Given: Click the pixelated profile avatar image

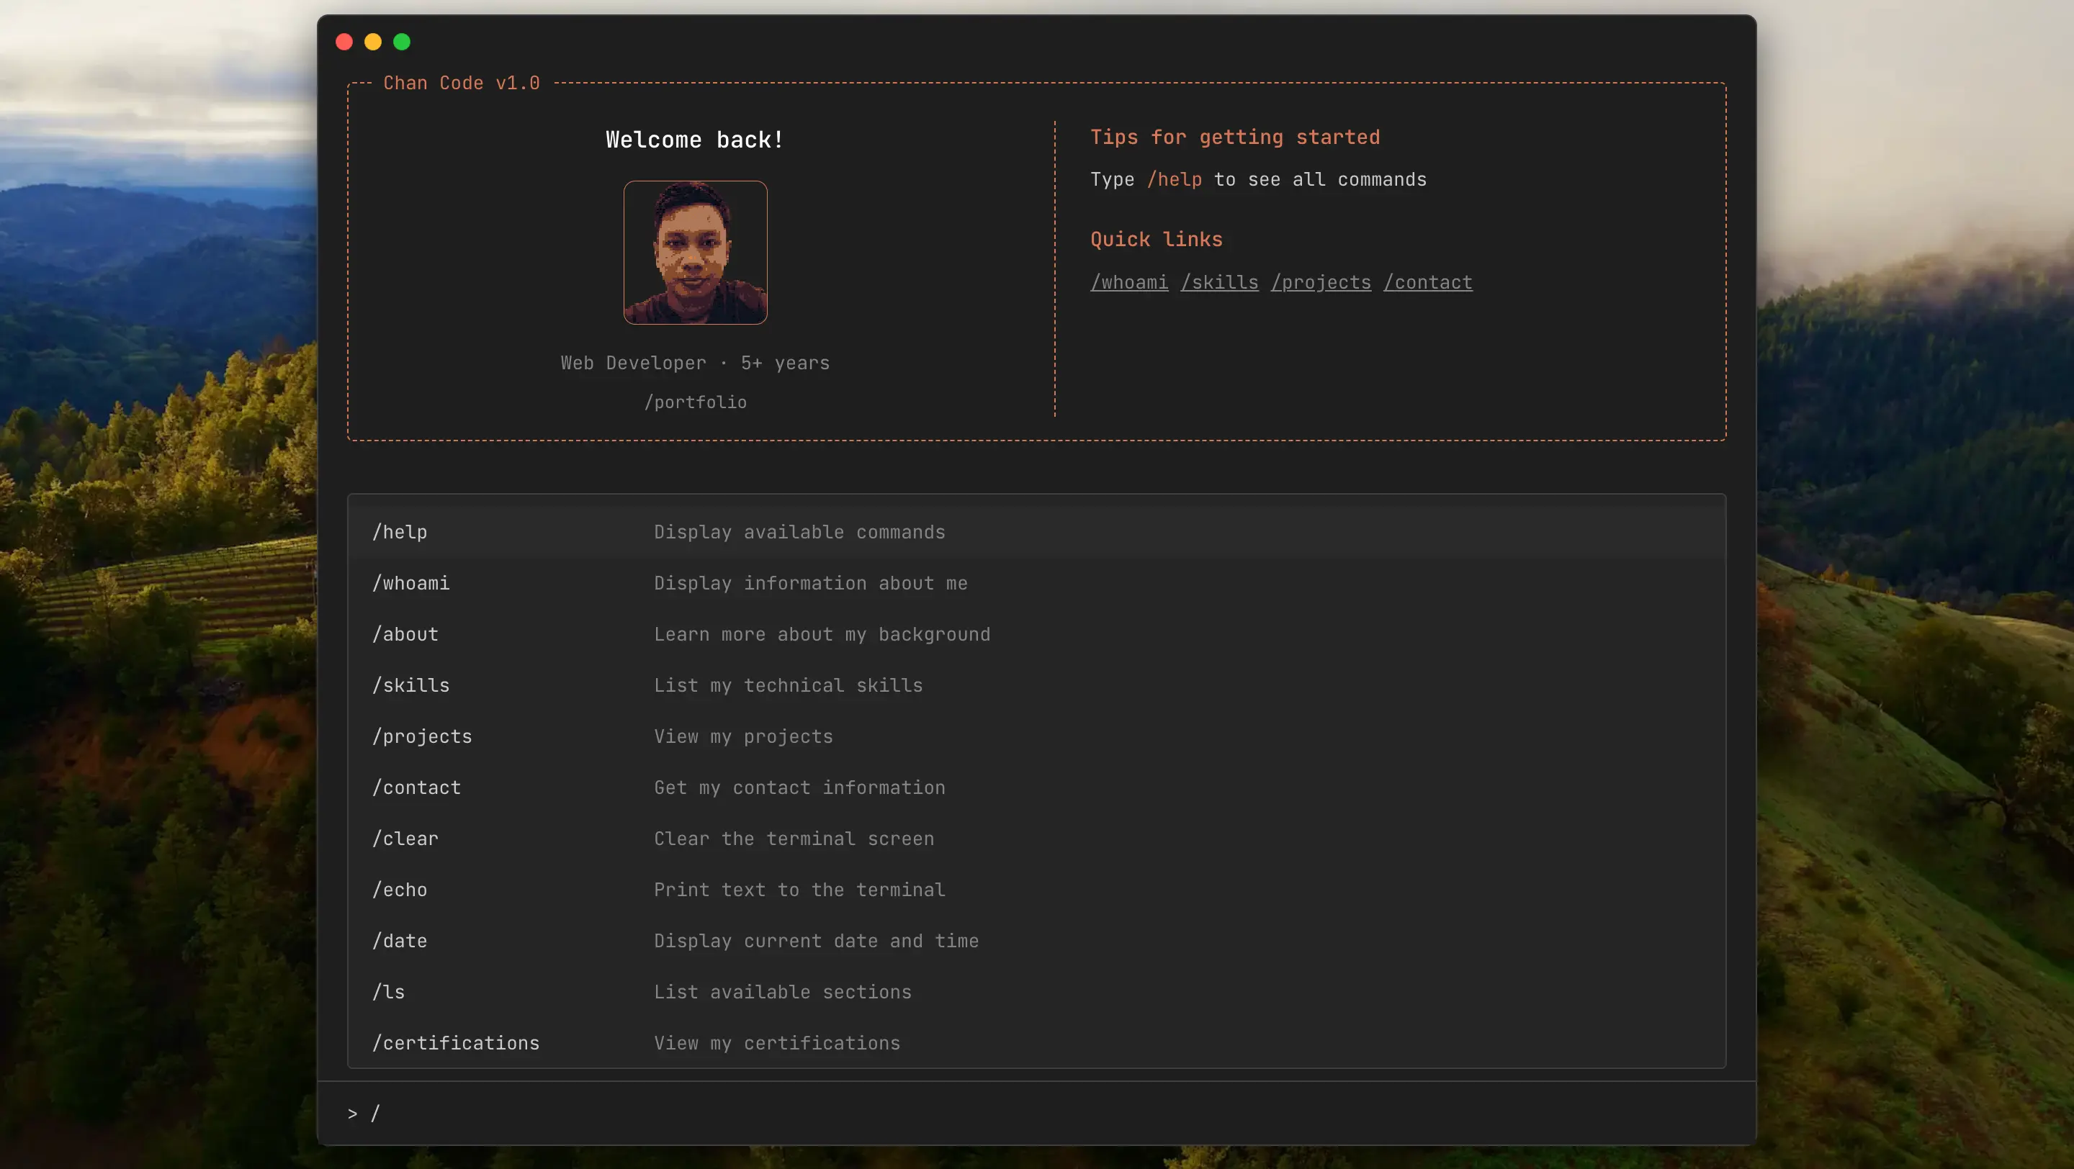Looking at the screenshot, I should [x=695, y=253].
